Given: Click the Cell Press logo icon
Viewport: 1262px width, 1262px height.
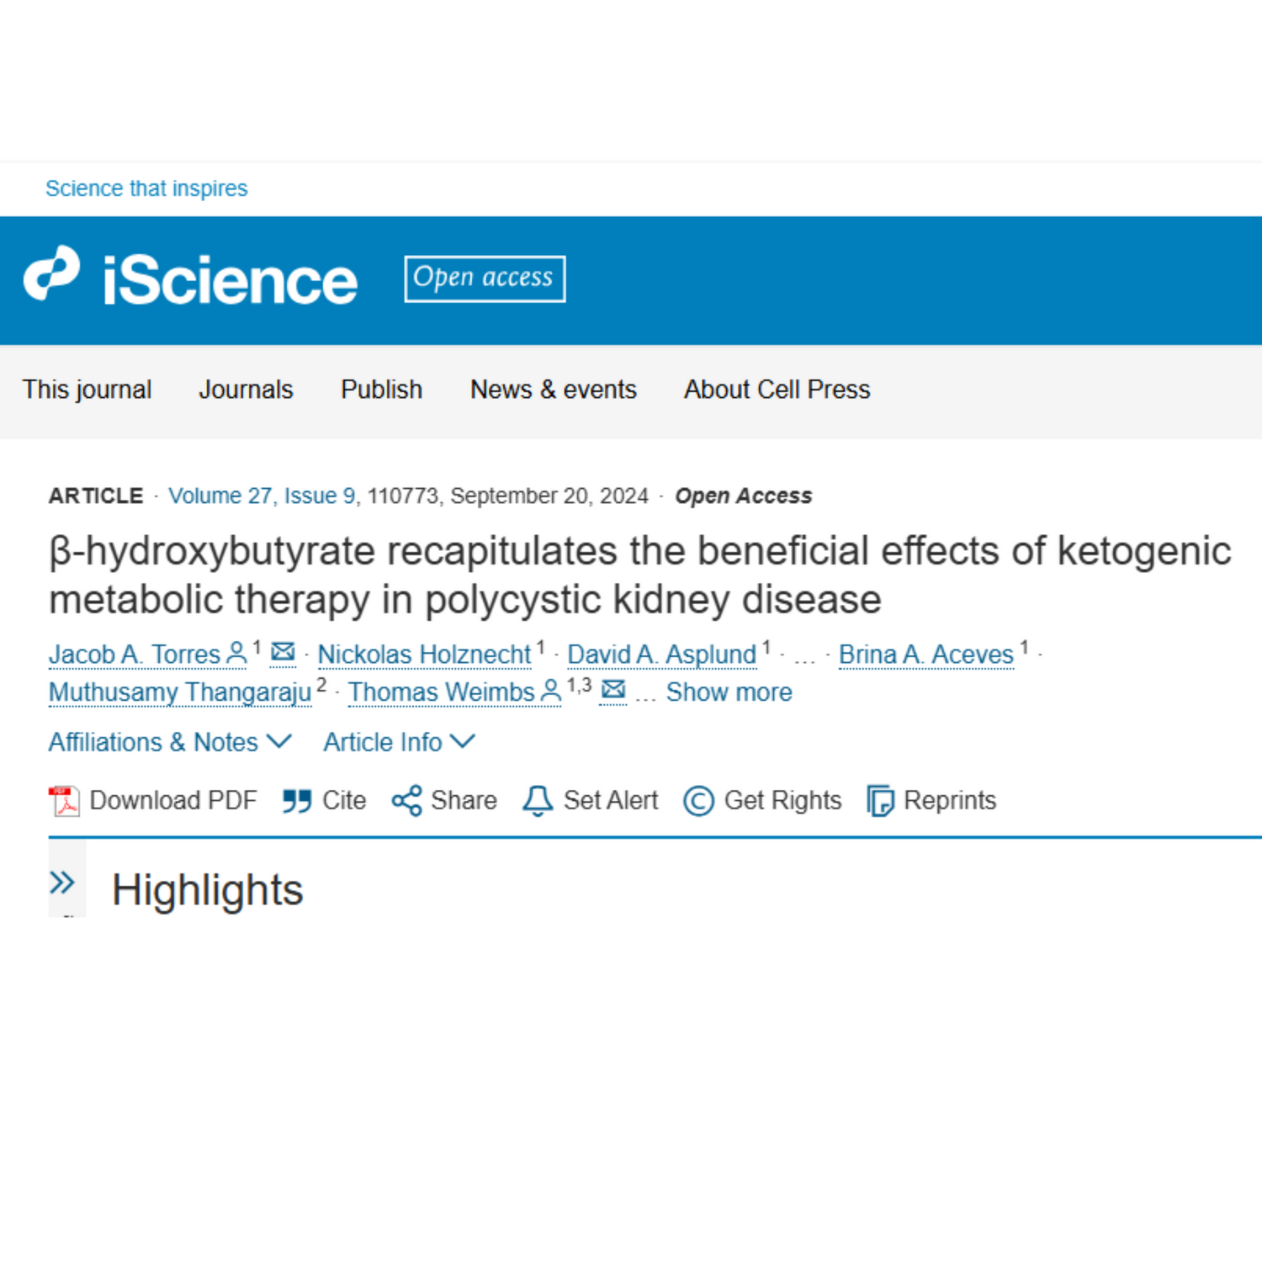Looking at the screenshot, I should click(52, 273).
